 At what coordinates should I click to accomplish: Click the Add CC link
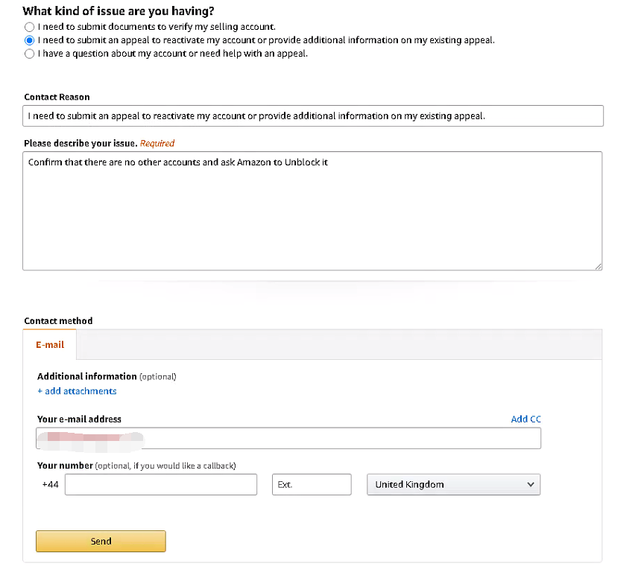pyautogui.click(x=525, y=419)
